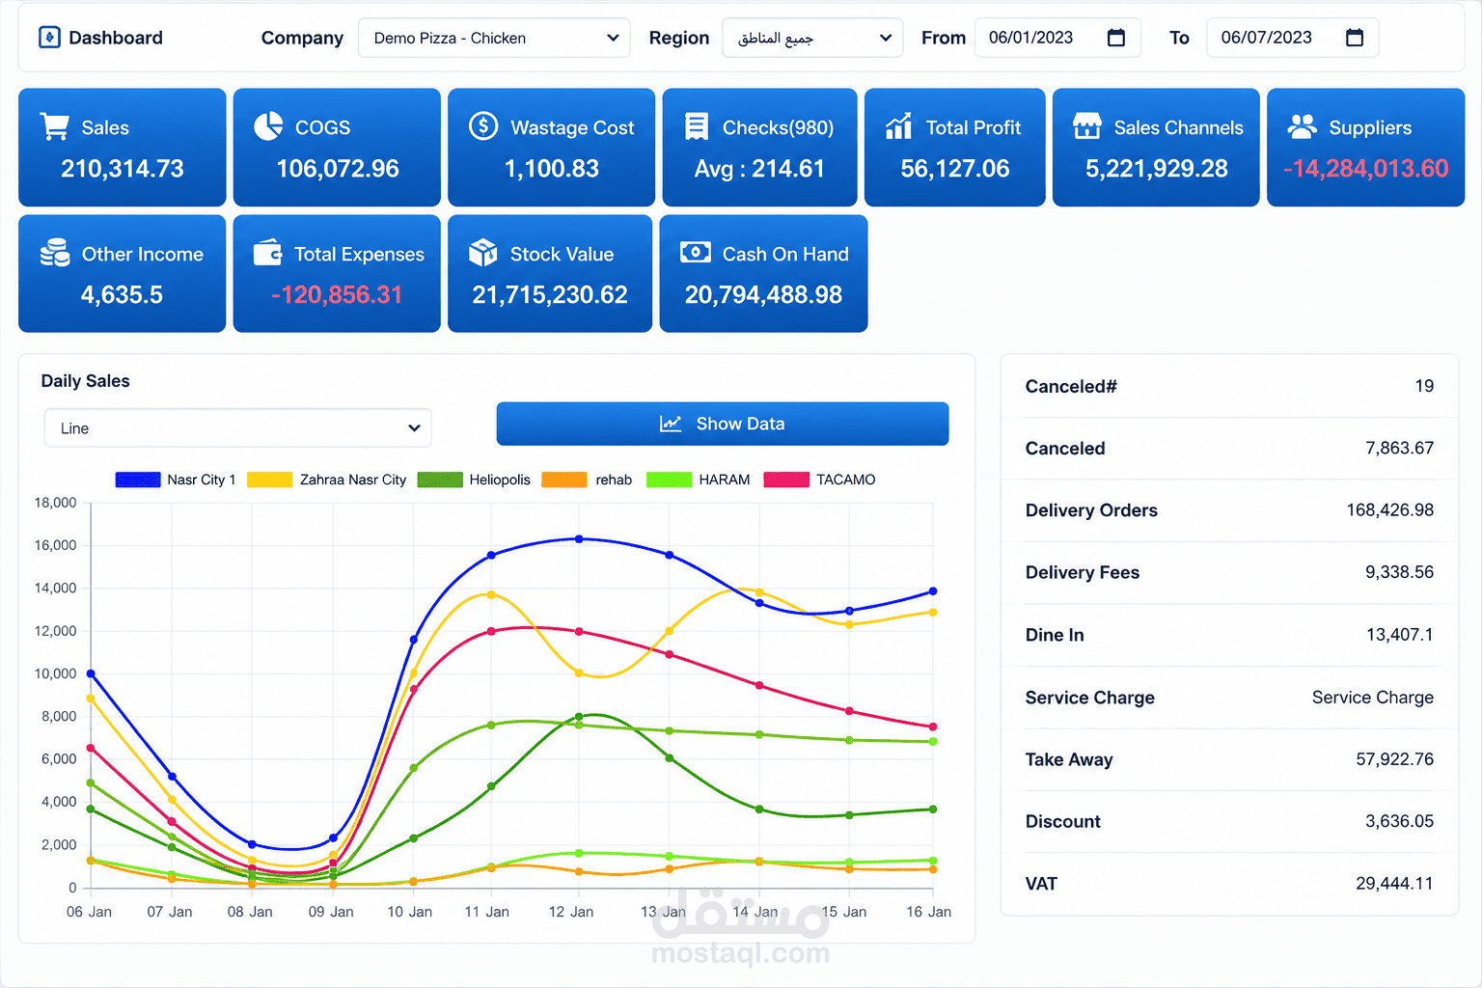This screenshot has width=1482, height=988.
Task: Click the Show Data button
Action: point(723,424)
